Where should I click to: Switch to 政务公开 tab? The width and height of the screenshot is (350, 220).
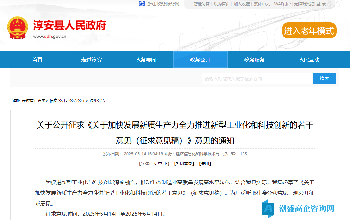tap(200, 60)
